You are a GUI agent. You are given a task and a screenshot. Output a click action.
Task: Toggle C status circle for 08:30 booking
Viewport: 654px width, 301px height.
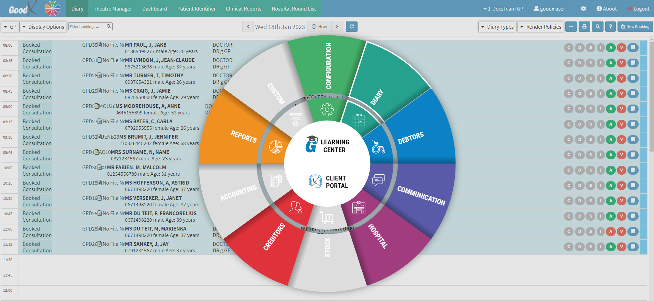pos(568,78)
